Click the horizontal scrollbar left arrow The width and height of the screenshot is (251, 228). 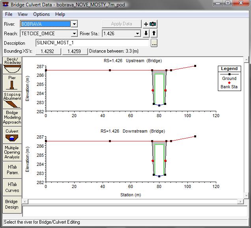pyautogui.click(x=25, y=201)
